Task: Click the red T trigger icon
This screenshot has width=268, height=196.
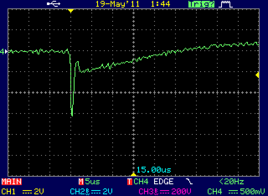Action: tap(130, 182)
